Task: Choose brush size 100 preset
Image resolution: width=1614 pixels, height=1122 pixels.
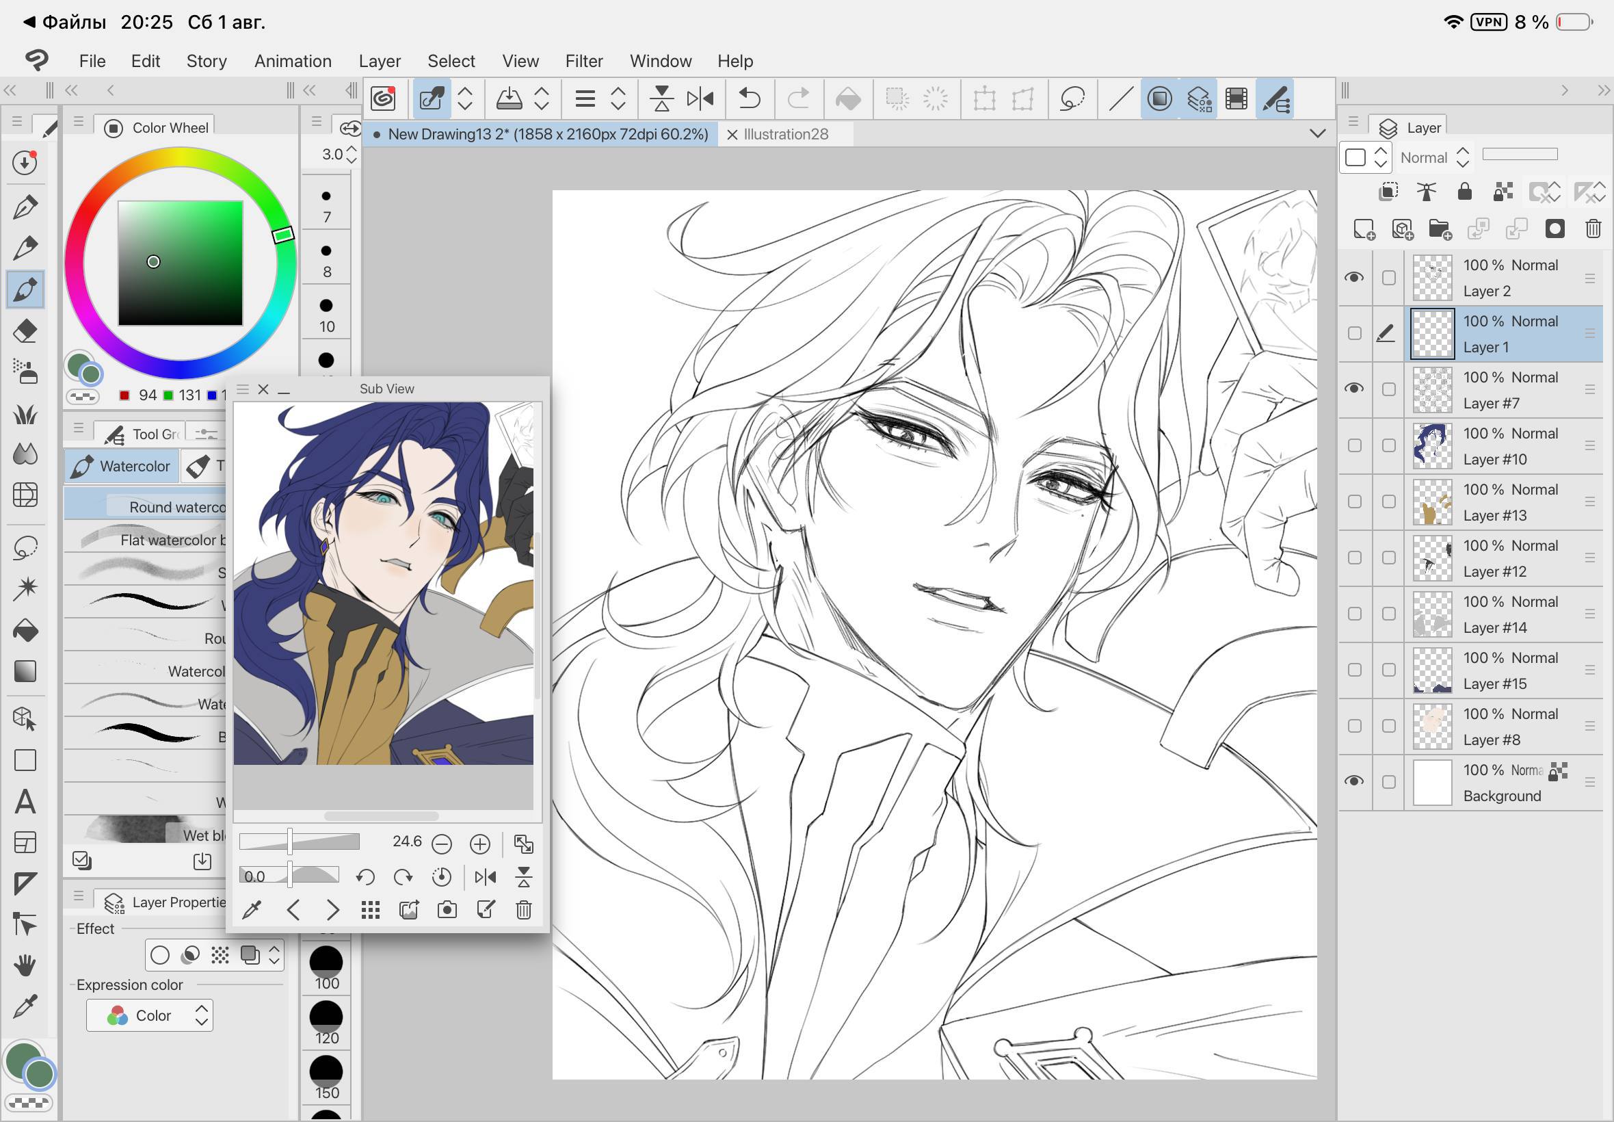Action: click(327, 969)
